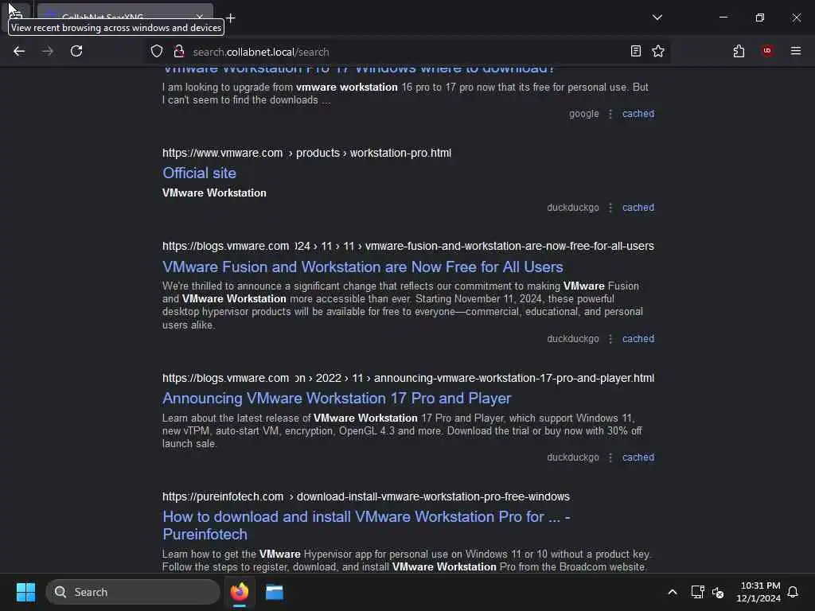
Task: Click the forward navigation arrow
Action: tap(47, 51)
